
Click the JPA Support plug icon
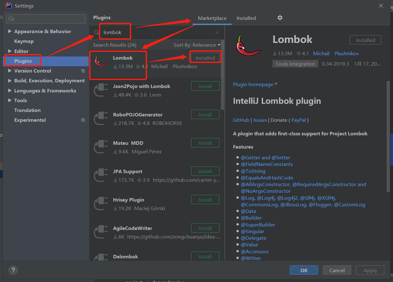click(101, 176)
